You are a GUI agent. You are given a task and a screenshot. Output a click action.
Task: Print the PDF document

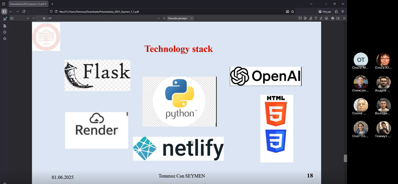[333, 18]
